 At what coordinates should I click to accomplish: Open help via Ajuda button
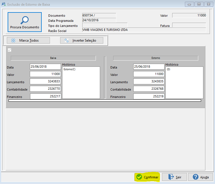(201, 177)
